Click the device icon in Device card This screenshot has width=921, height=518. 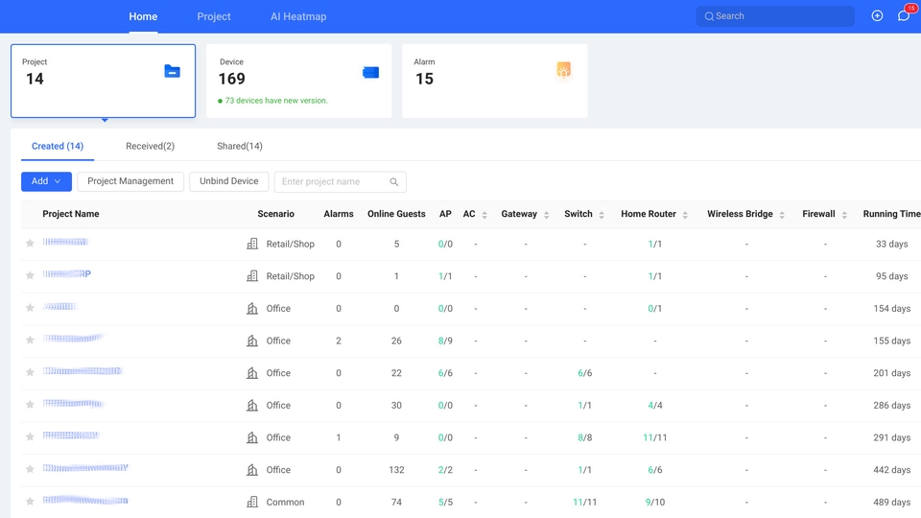370,72
